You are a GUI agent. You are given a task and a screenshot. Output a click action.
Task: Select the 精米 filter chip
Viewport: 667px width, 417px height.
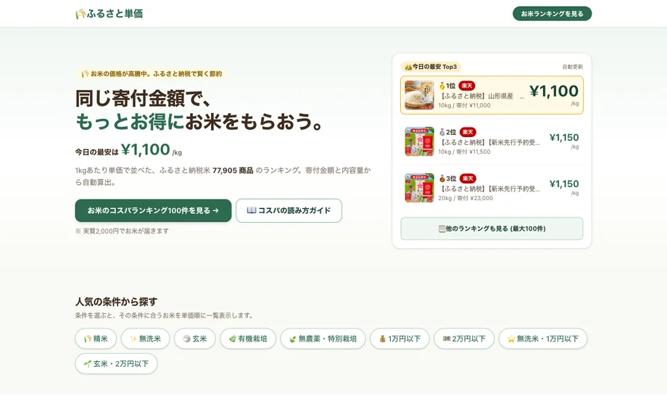96,339
